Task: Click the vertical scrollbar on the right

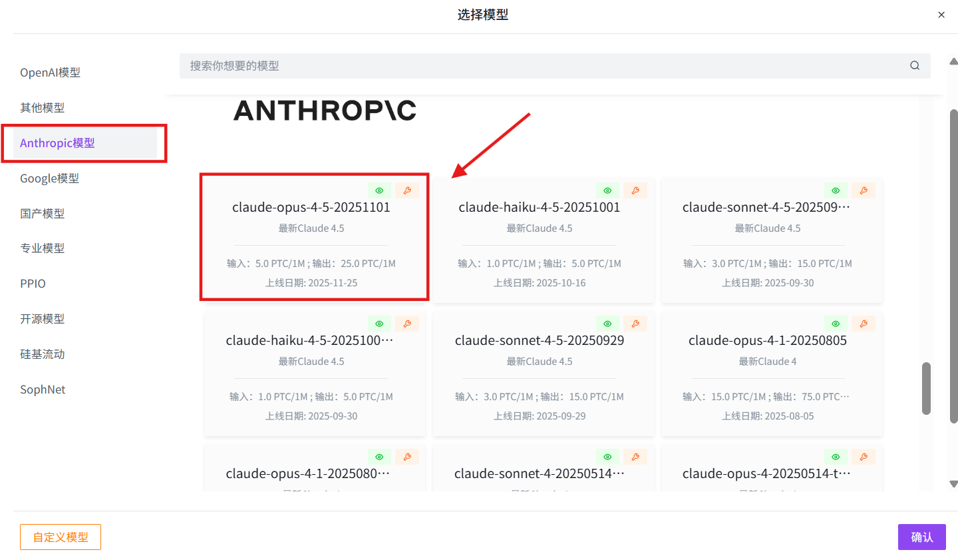Action: tap(925, 386)
